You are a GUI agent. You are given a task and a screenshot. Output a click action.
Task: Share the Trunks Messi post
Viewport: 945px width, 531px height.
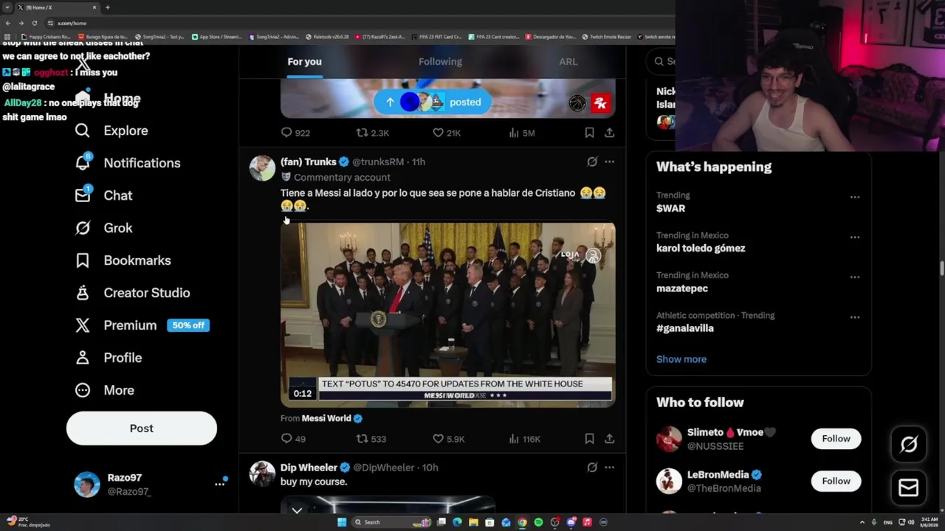(x=609, y=439)
